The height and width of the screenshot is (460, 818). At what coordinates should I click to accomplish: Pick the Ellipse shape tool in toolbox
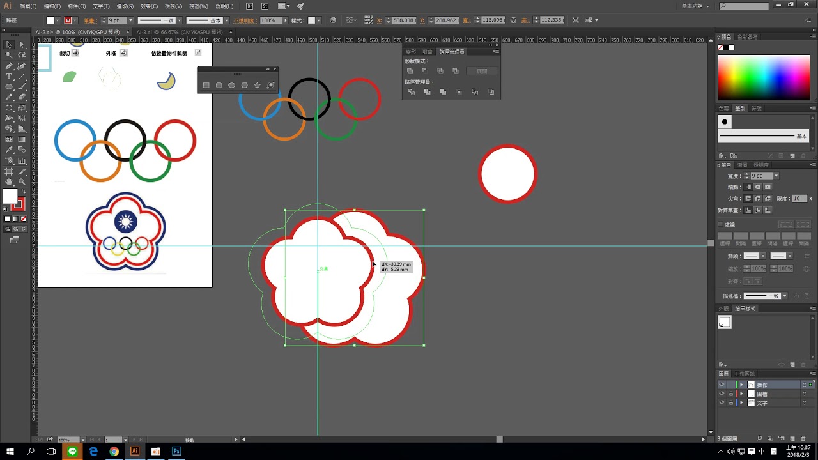[9, 87]
